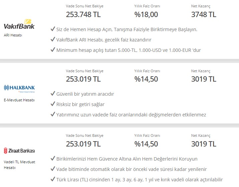This screenshot has height=187, width=239.
Task: Select VakıfBank's 253.748 TL net balance
Action: pyautogui.click(x=83, y=14)
